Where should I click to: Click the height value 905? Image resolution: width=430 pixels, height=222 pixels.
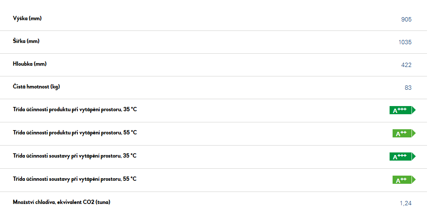[406, 19]
